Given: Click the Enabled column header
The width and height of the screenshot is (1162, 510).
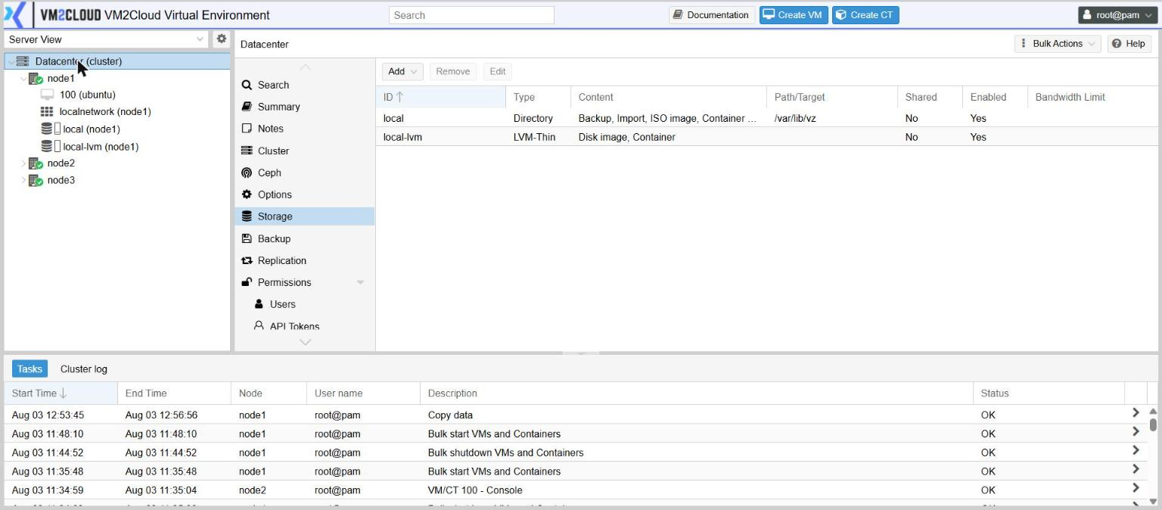Looking at the screenshot, I should click(x=995, y=97).
